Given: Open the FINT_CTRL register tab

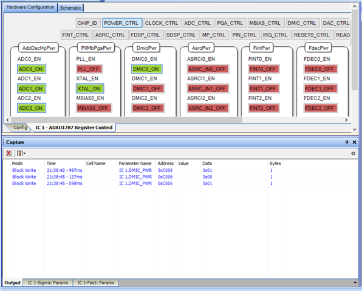Looking at the screenshot, I should coord(77,35).
